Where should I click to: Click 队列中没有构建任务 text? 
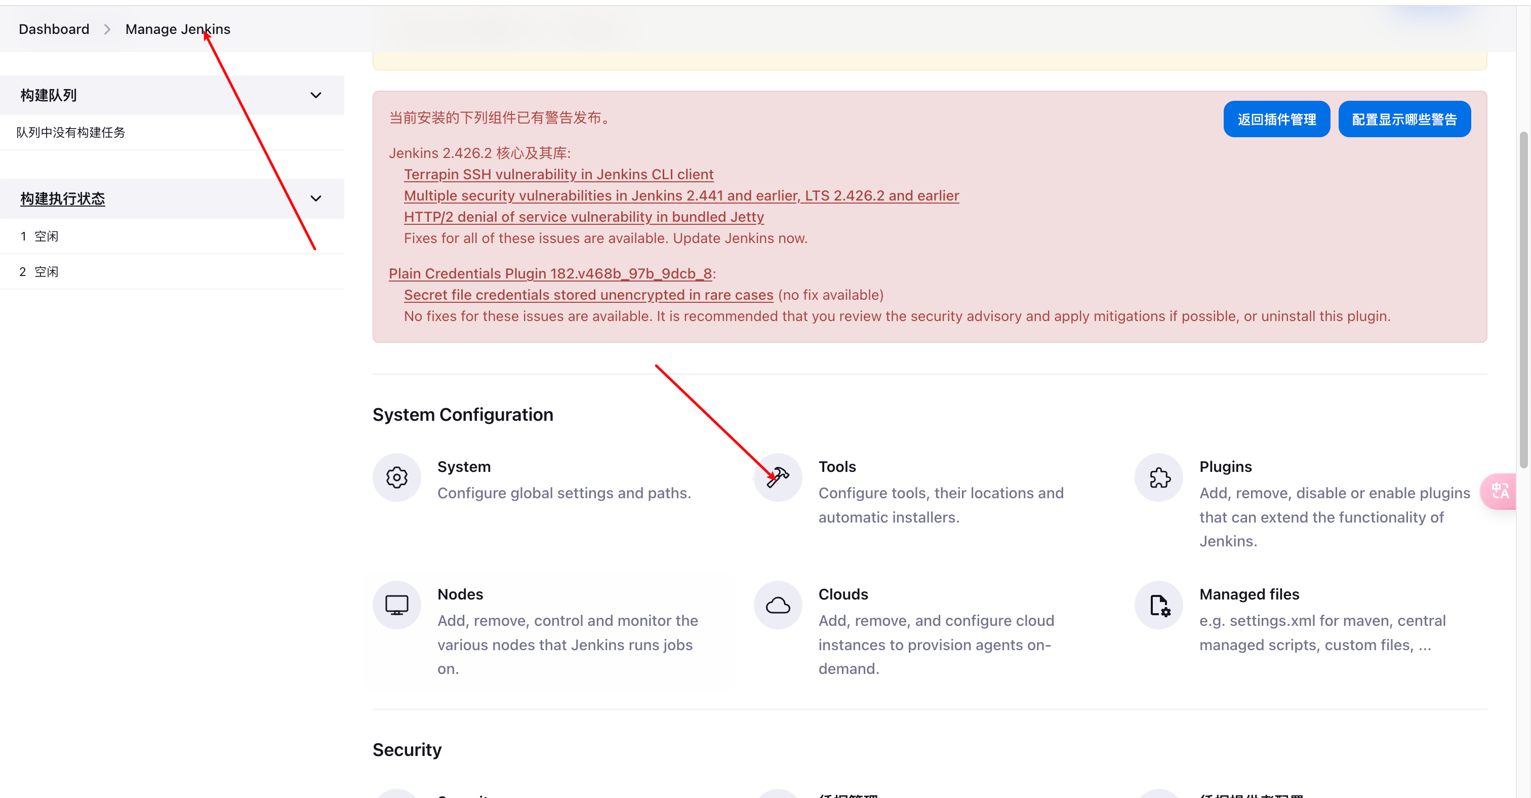tap(71, 133)
